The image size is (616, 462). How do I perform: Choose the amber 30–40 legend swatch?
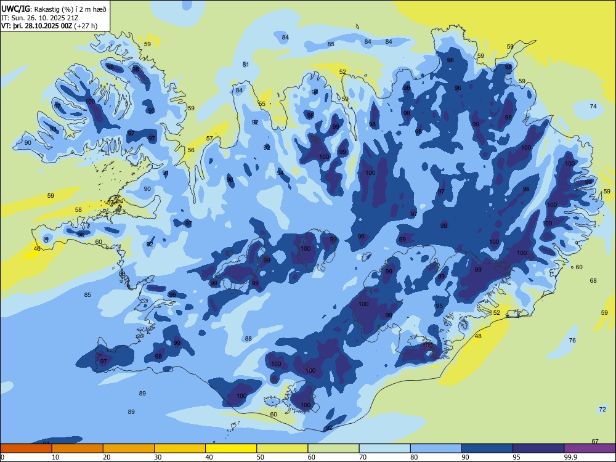(180, 448)
